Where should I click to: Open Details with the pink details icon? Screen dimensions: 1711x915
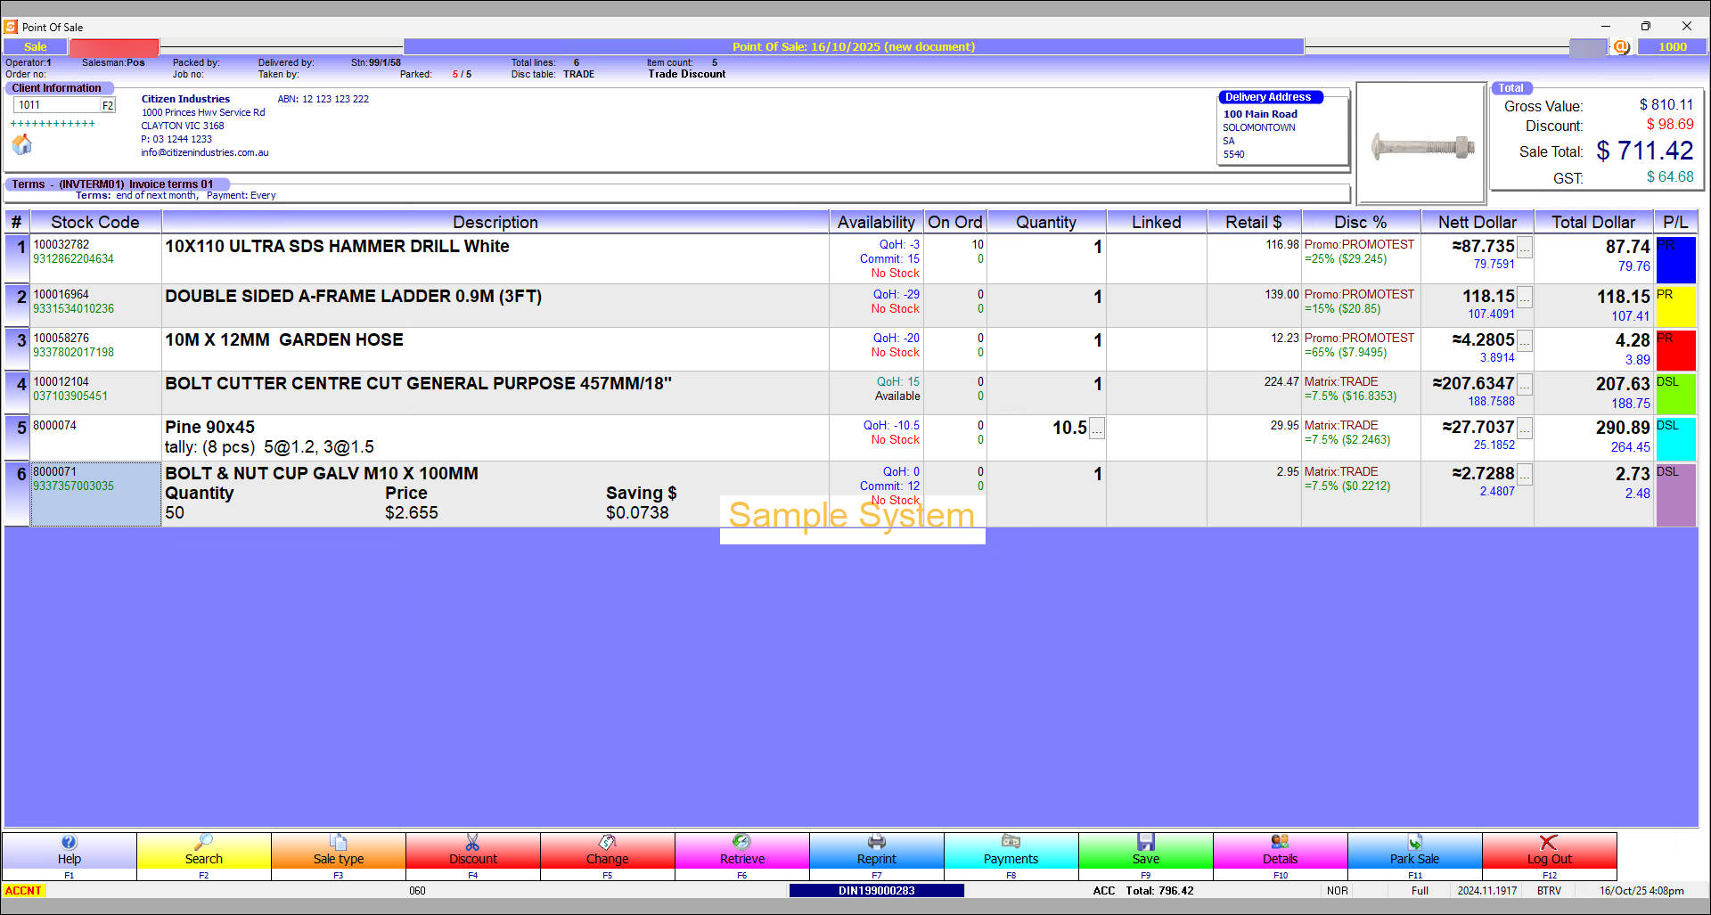coord(1281,841)
